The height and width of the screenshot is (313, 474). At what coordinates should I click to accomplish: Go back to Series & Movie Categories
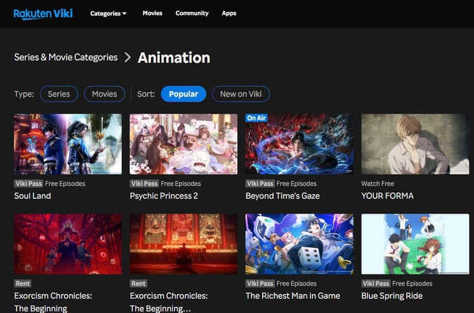click(66, 57)
